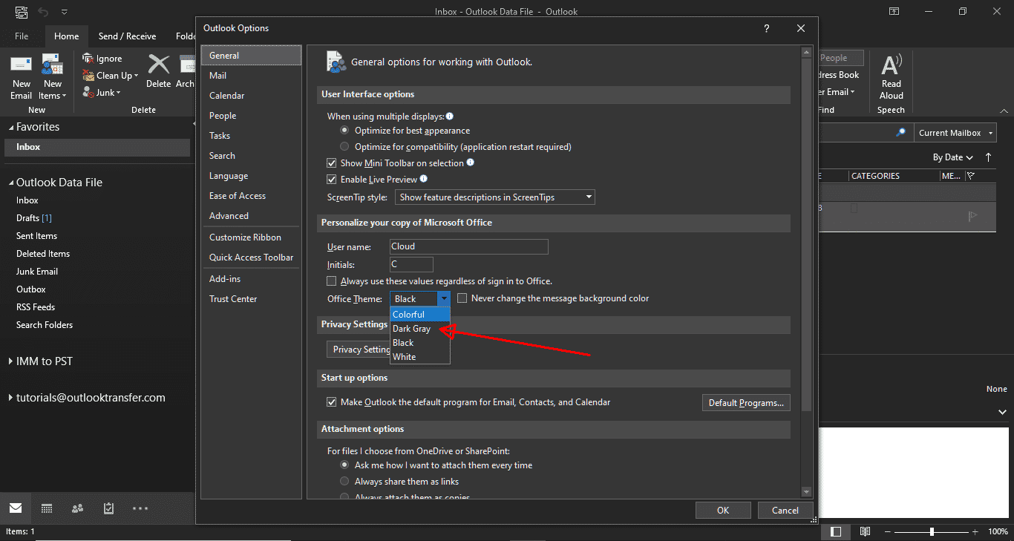Click the Ignore conversation icon
This screenshot has height=541, width=1014.
click(88, 59)
